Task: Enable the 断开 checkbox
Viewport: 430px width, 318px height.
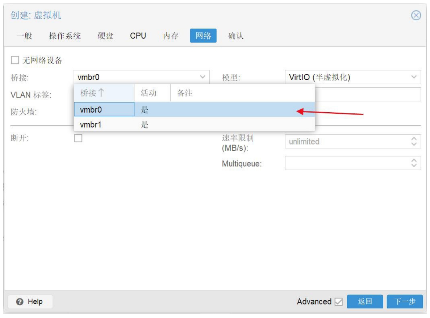Action: point(78,138)
